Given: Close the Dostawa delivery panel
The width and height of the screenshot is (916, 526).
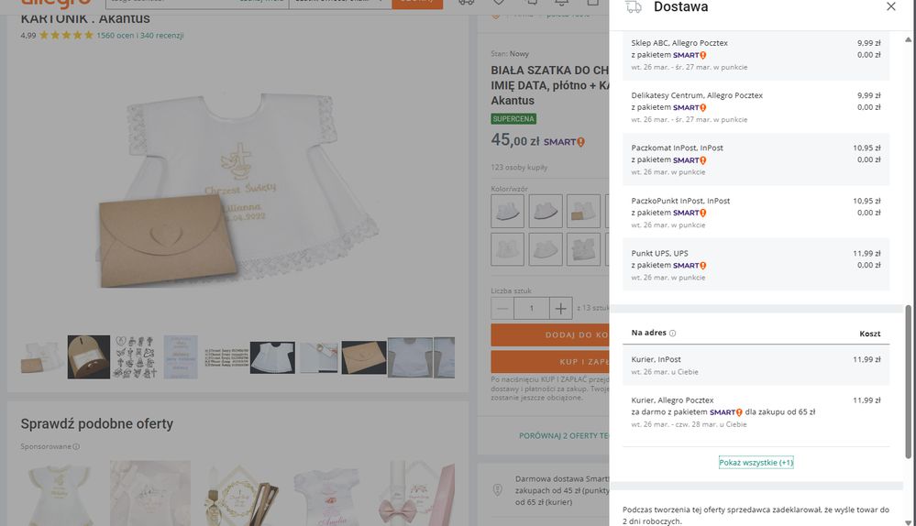Looking at the screenshot, I should pos(890,7).
